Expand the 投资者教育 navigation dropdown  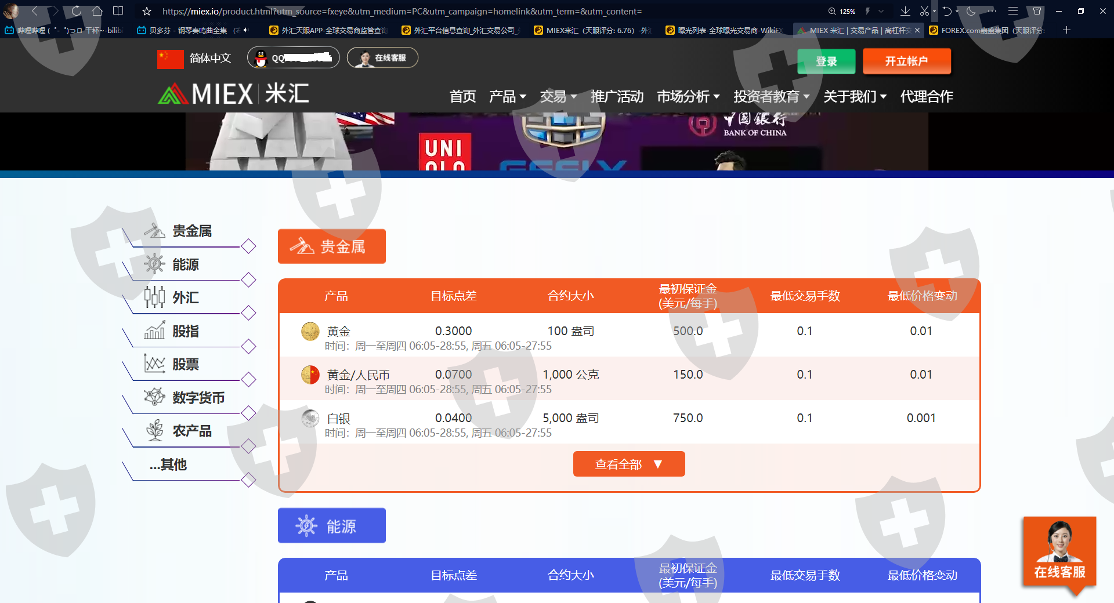[x=772, y=96]
